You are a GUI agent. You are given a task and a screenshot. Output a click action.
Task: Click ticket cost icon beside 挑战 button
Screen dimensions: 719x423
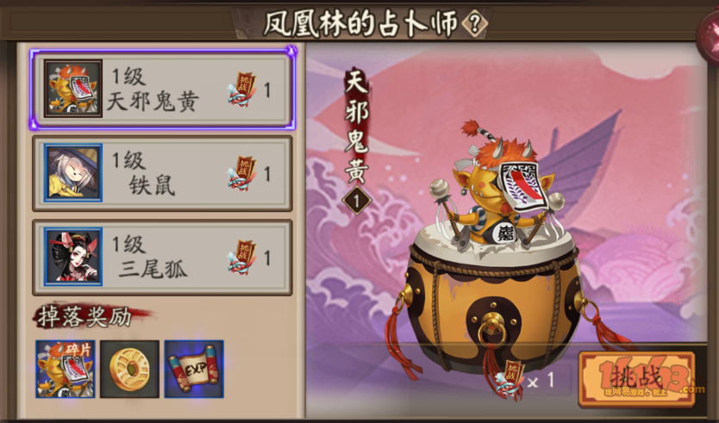510,381
